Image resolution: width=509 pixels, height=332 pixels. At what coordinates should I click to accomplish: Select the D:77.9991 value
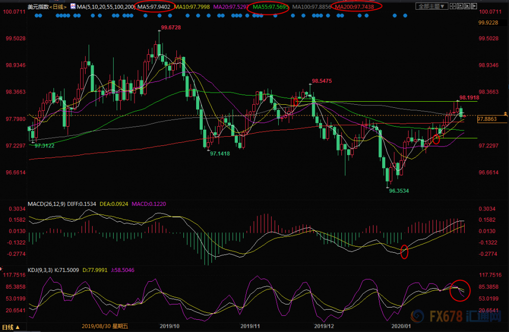pos(95,270)
